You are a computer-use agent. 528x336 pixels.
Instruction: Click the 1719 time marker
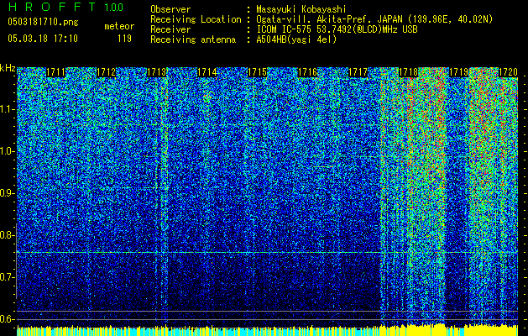(x=458, y=72)
